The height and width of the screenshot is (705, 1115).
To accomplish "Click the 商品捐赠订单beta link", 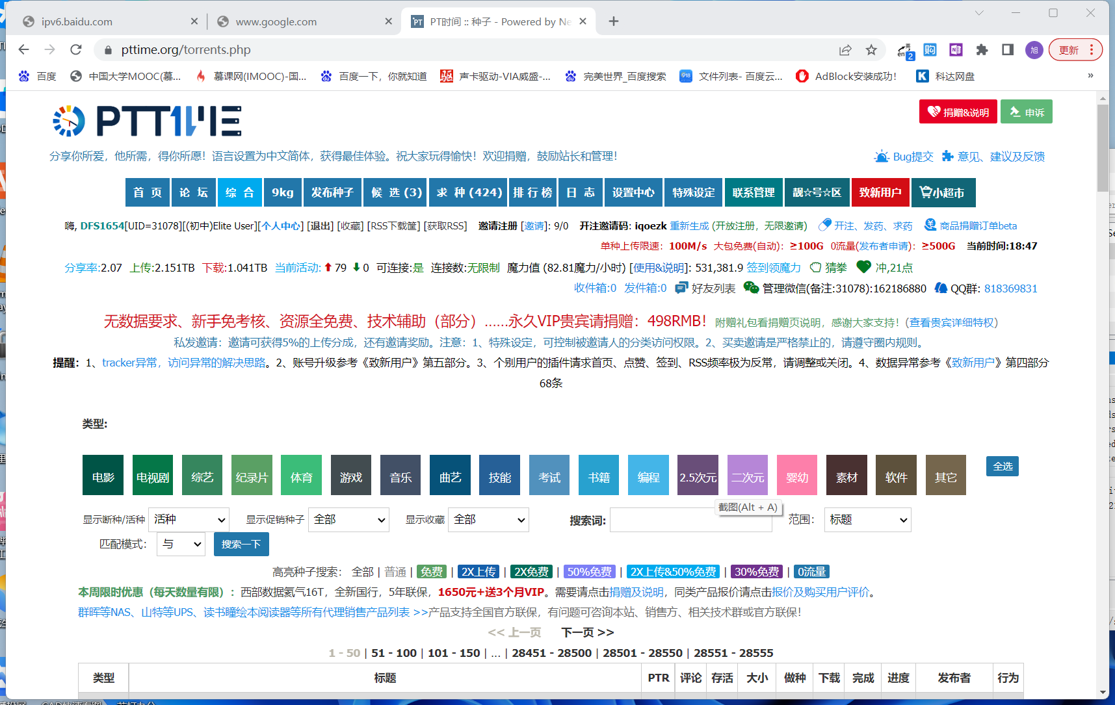I will click(x=971, y=226).
